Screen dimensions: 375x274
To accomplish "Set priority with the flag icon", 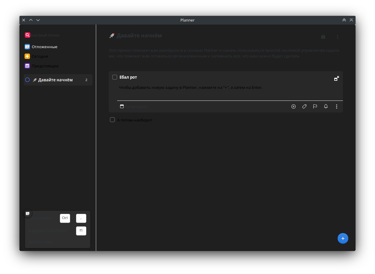I will tap(315, 106).
